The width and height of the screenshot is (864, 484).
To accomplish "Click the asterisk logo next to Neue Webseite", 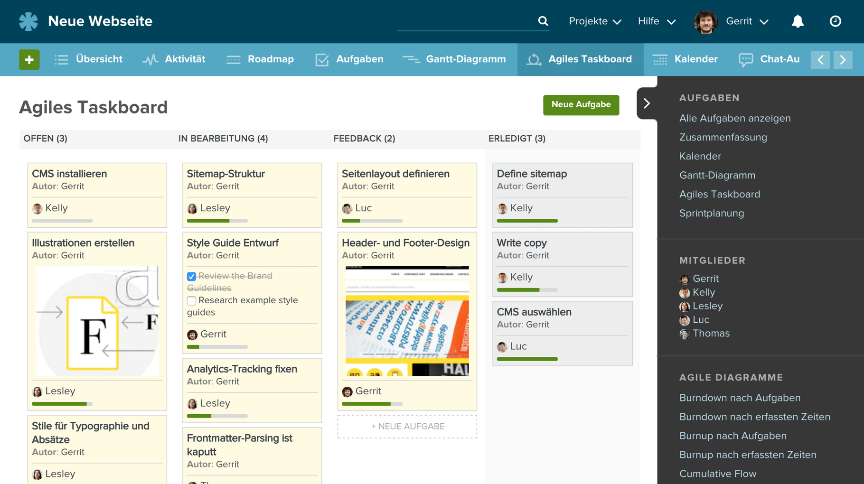I will pyautogui.click(x=28, y=21).
